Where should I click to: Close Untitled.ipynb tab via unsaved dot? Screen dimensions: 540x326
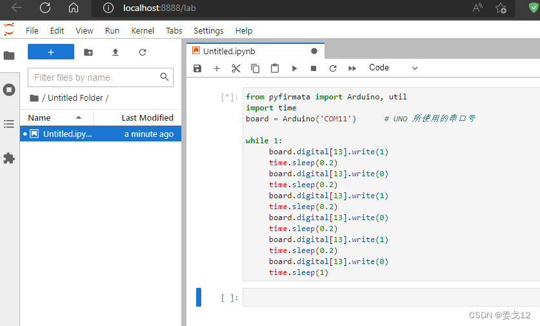click(314, 51)
